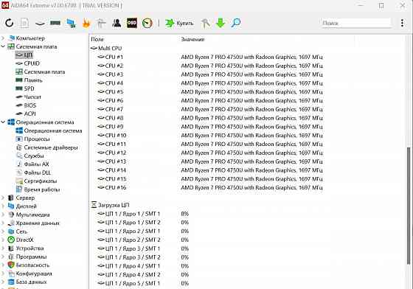Click the green download update arrow icon
The height and width of the screenshot is (289, 413).
coord(221,23)
